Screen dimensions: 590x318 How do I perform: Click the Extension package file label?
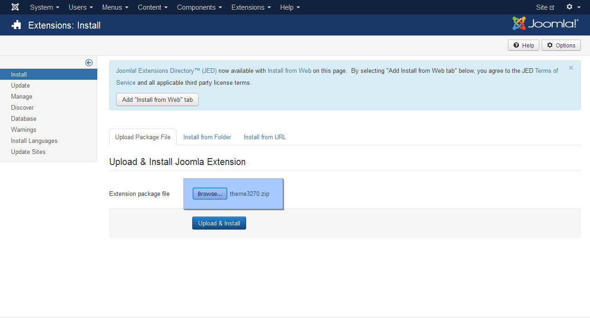click(x=139, y=194)
